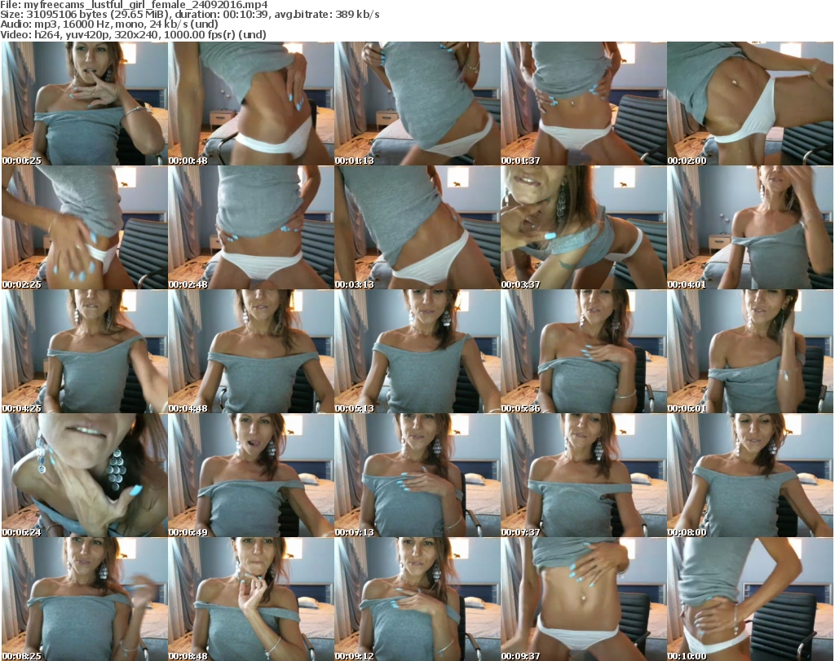Open the frame at timestamp 00:02:25

[85, 227]
